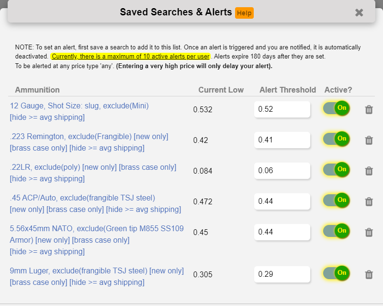The width and height of the screenshot is (383, 306).
Task: Click the 0.52 alert threshold field
Action: point(282,109)
